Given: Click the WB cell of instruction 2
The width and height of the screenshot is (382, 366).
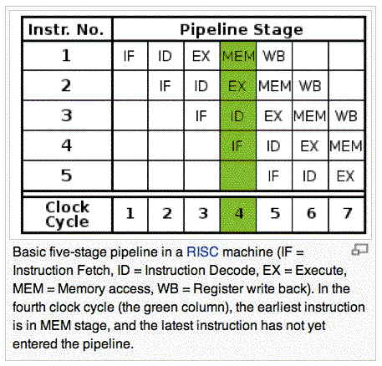Looking at the screenshot, I should (x=310, y=85).
